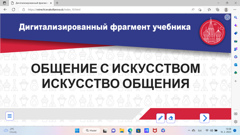Screen dimensions: 240x135
Task: Select the eraser tool
Action: point(171,118)
